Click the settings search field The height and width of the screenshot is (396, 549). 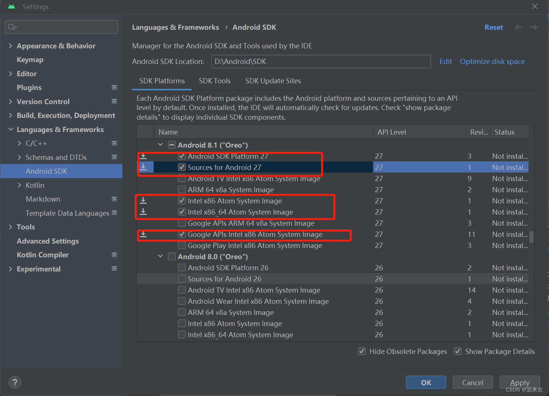(61, 27)
